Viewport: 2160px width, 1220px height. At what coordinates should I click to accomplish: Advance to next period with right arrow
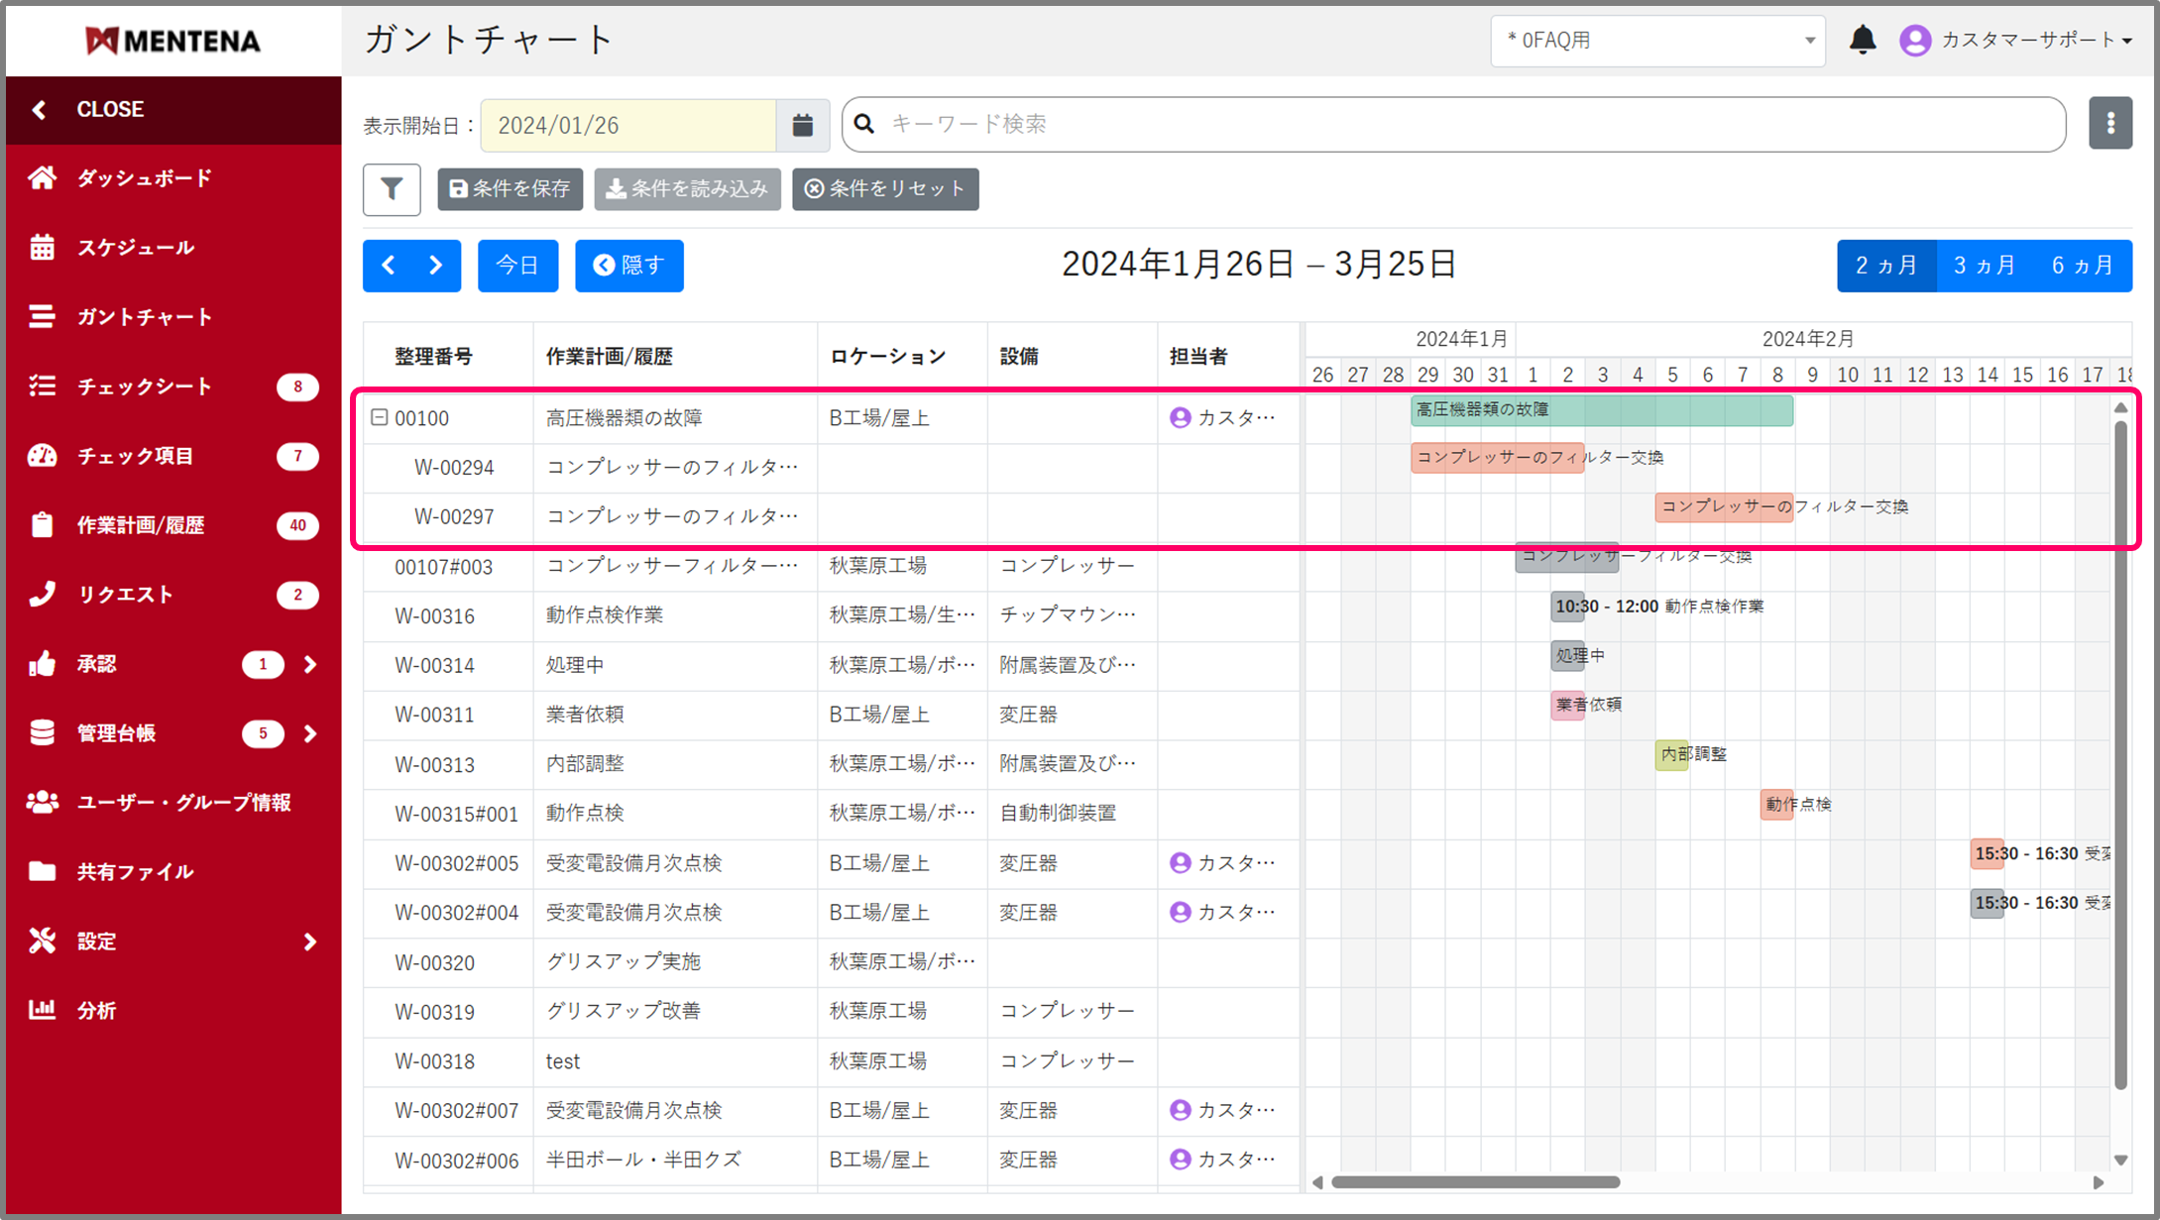point(436,266)
